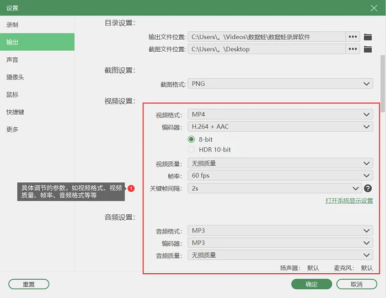Click the 重置 reset button

(x=29, y=284)
